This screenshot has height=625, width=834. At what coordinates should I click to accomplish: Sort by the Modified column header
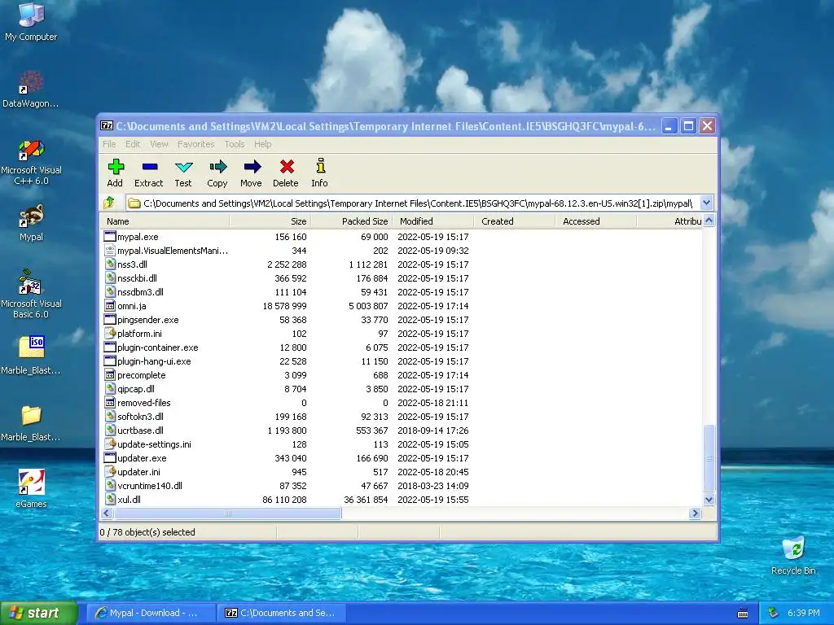[433, 221]
